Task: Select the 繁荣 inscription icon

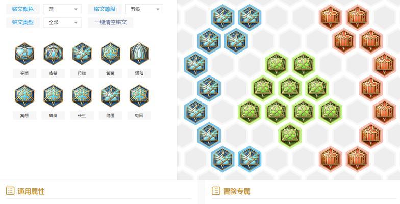Action: point(110,54)
